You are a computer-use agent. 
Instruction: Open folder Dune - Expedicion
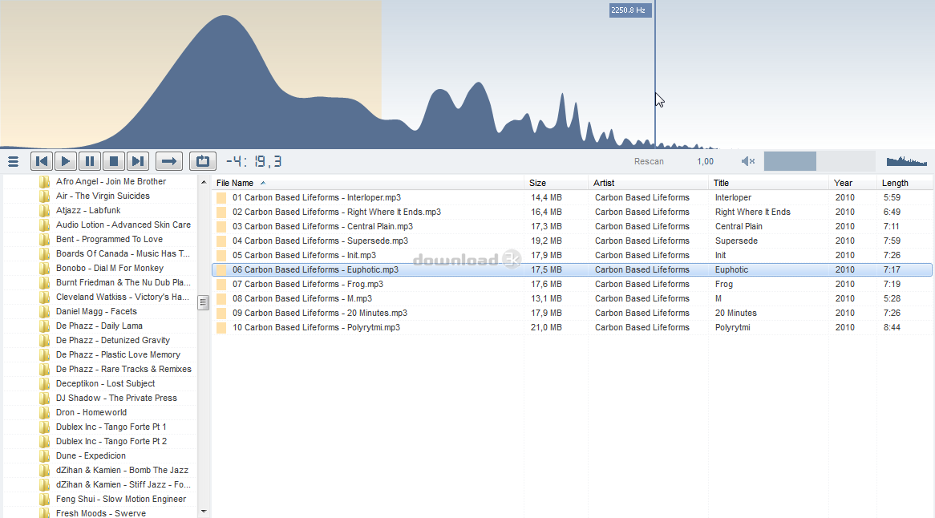[x=91, y=455]
